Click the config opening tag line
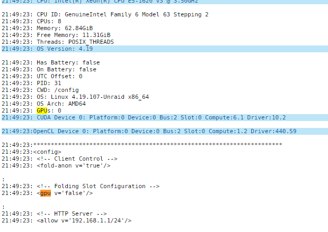 tap(31, 152)
